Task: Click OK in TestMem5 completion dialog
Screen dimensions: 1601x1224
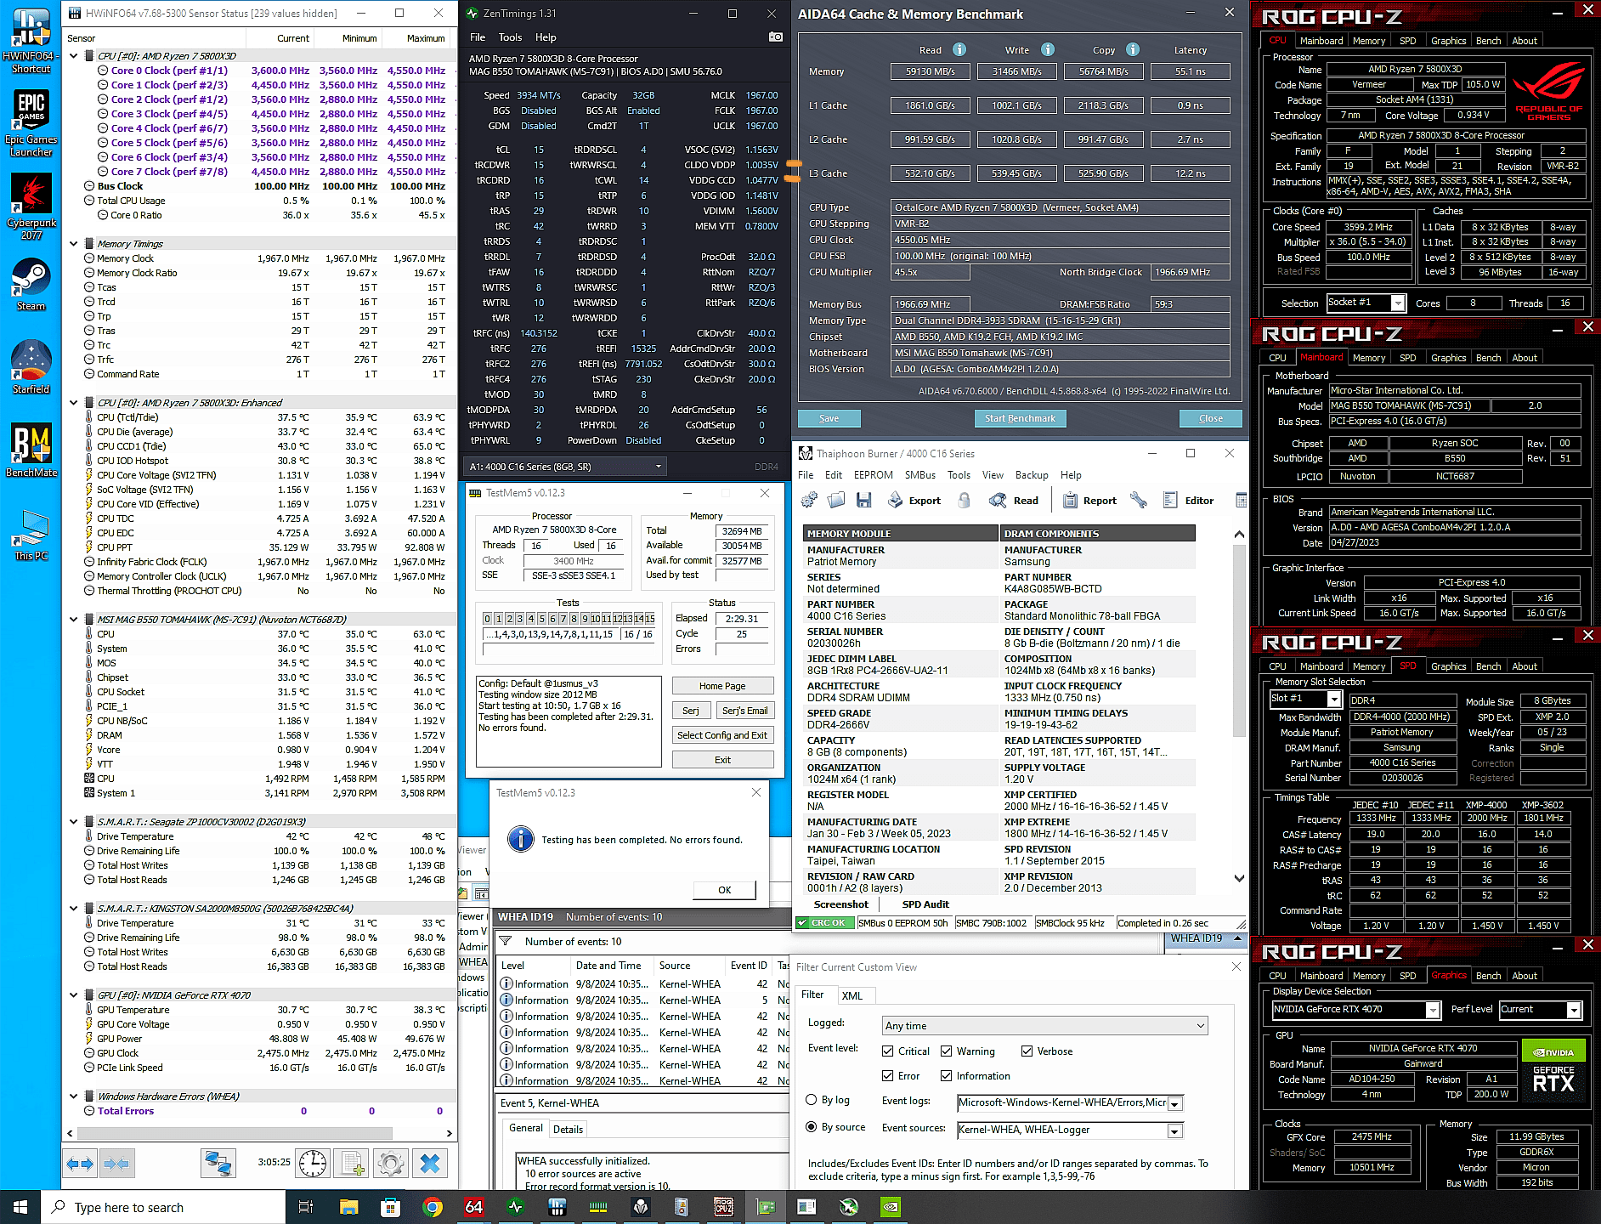Action: [724, 890]
